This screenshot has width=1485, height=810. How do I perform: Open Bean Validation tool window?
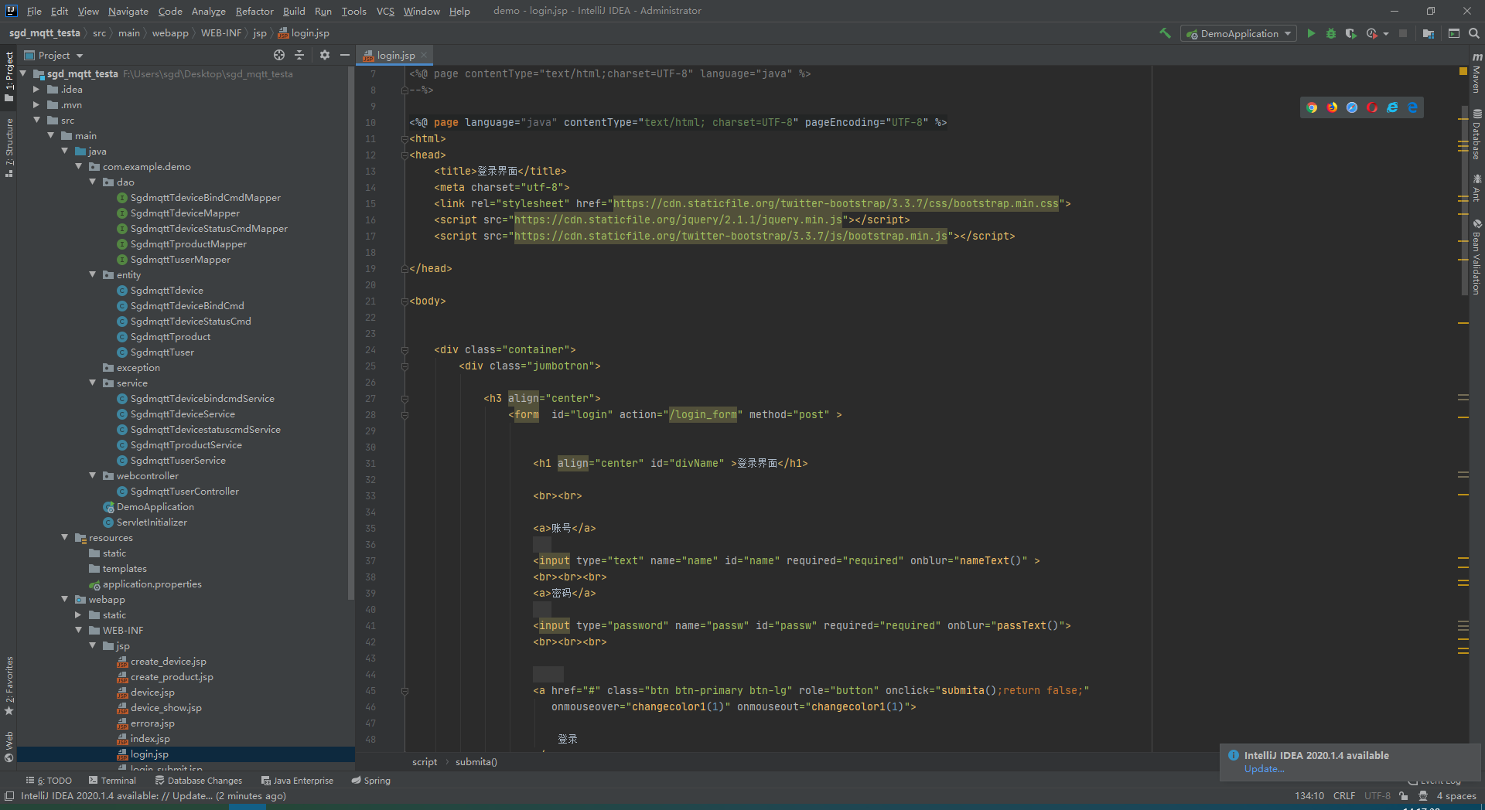click(1476, 257)
